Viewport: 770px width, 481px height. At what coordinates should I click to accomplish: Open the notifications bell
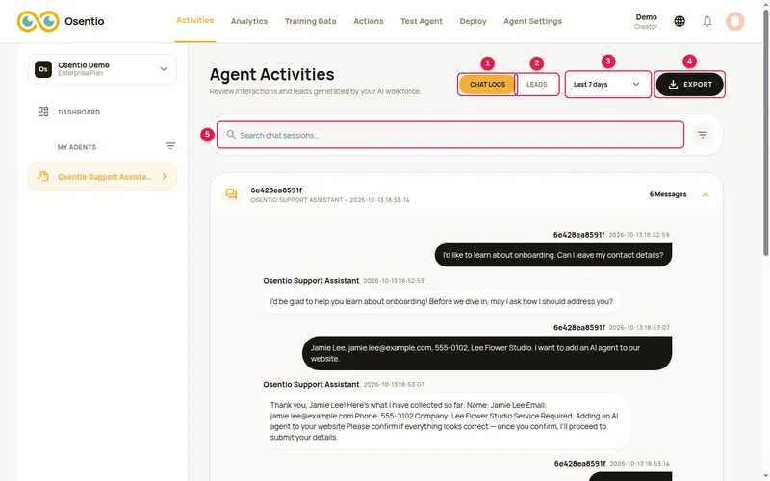point(707,21)
